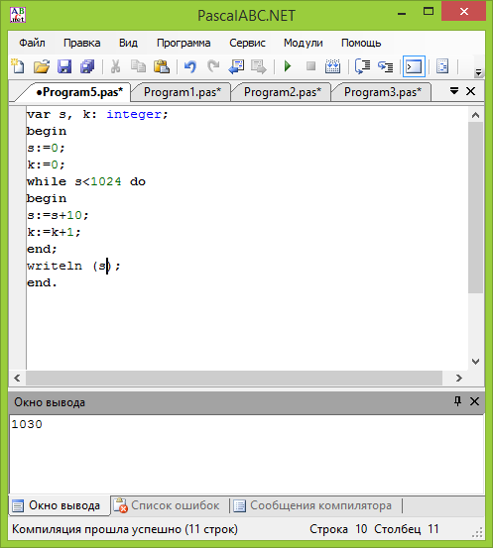Click the Step Over debug icon

pyautogui.click(x=362, y=66)
